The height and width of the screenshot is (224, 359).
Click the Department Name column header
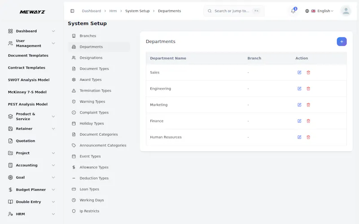(x=168, y=58)
